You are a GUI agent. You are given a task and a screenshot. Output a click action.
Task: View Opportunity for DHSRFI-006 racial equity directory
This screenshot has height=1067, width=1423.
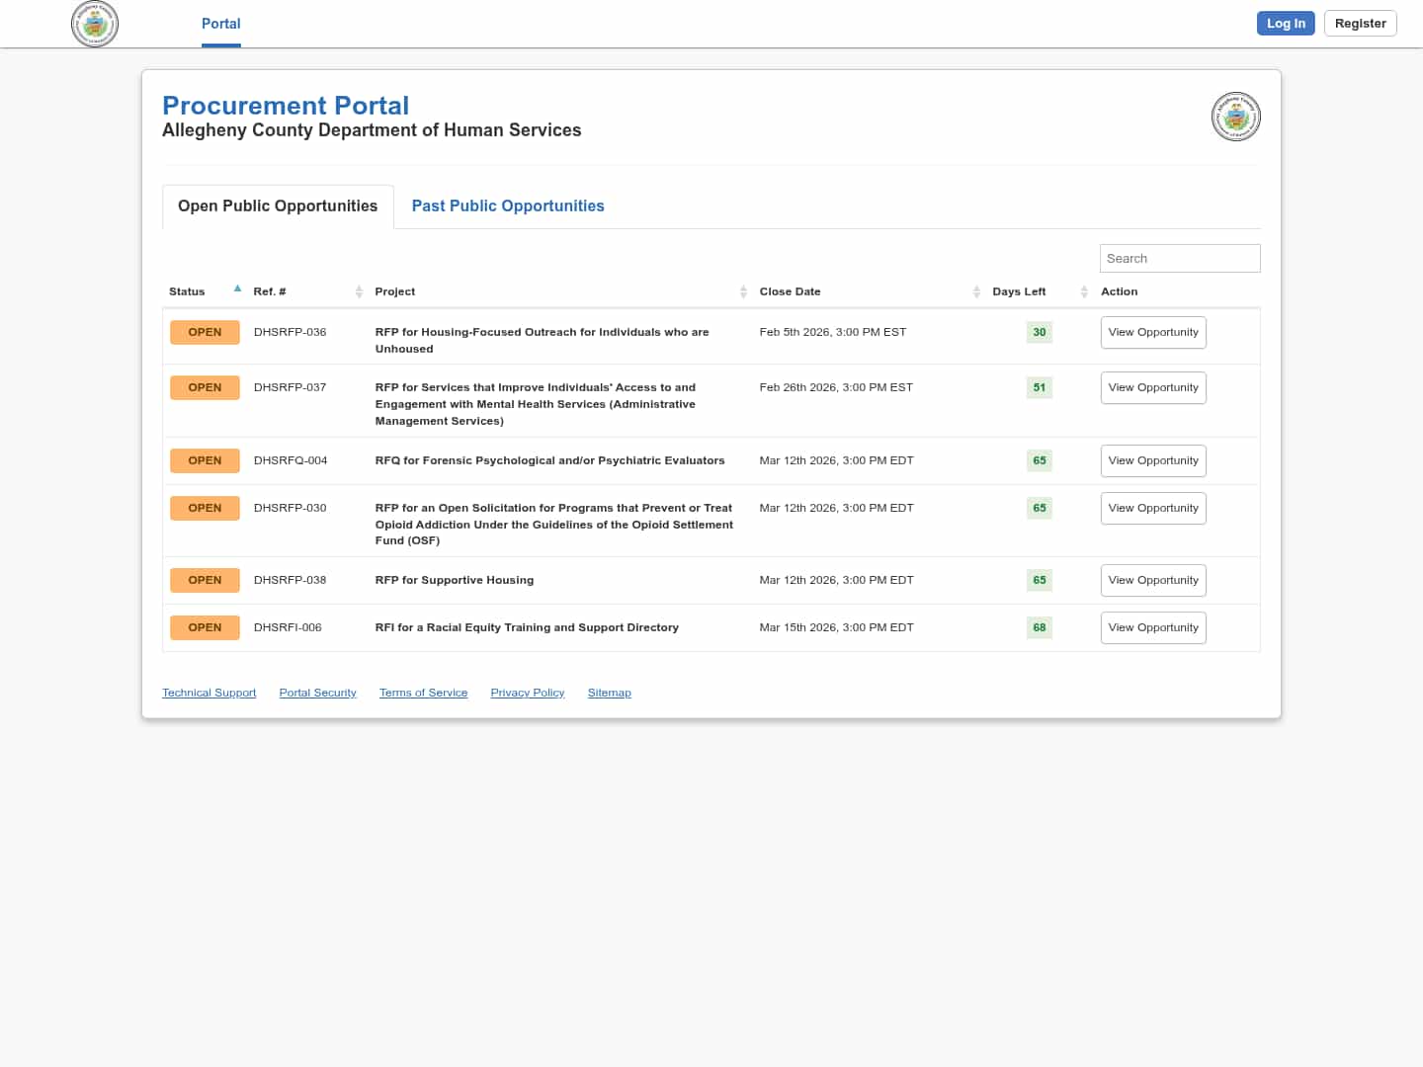point(1152,628)
